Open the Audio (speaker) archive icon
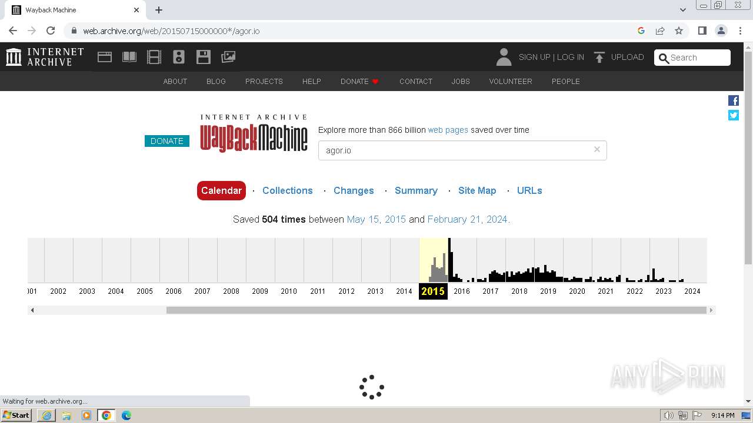This screenshot has width=753, height=423. 179,57
